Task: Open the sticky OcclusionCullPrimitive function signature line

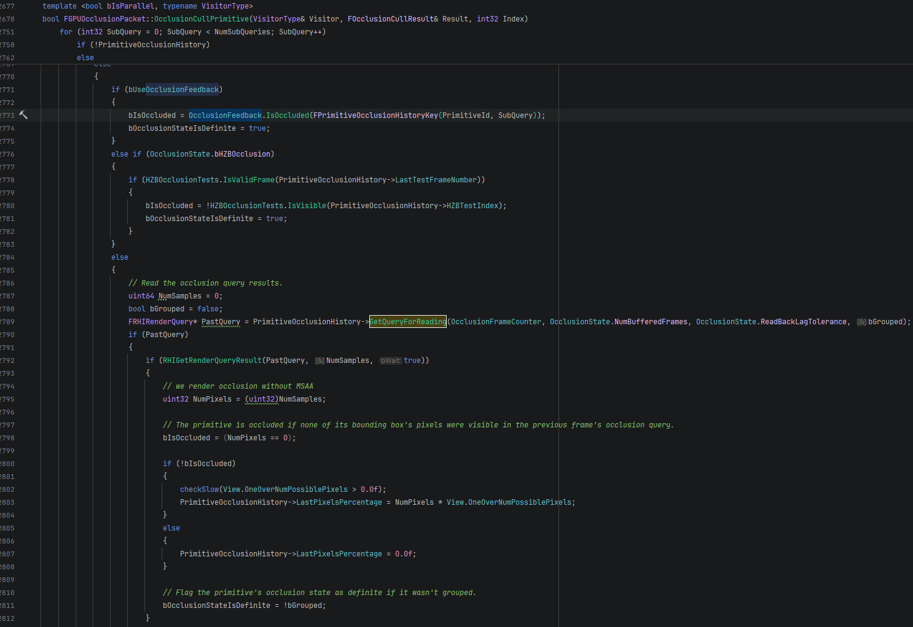Action: point(285,19)
